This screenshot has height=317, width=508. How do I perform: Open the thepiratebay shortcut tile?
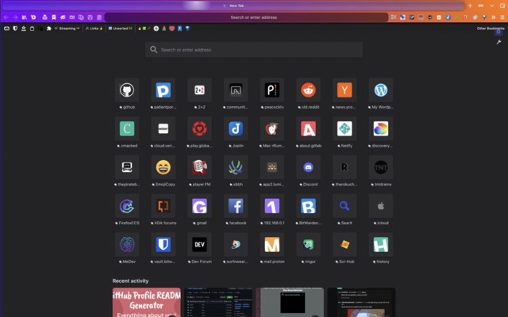click(127, 167)
